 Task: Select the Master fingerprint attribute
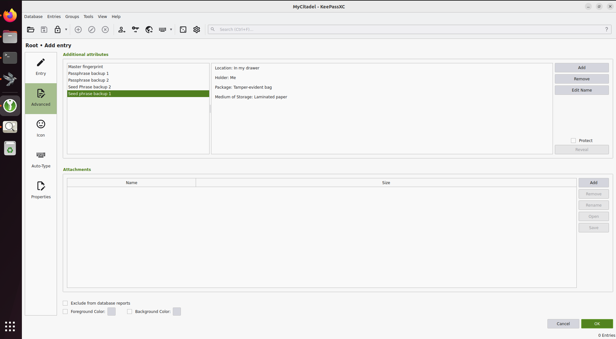click(138, 67)
